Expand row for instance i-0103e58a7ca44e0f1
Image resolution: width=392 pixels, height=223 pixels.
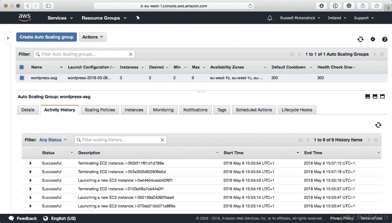click(30, 189)
